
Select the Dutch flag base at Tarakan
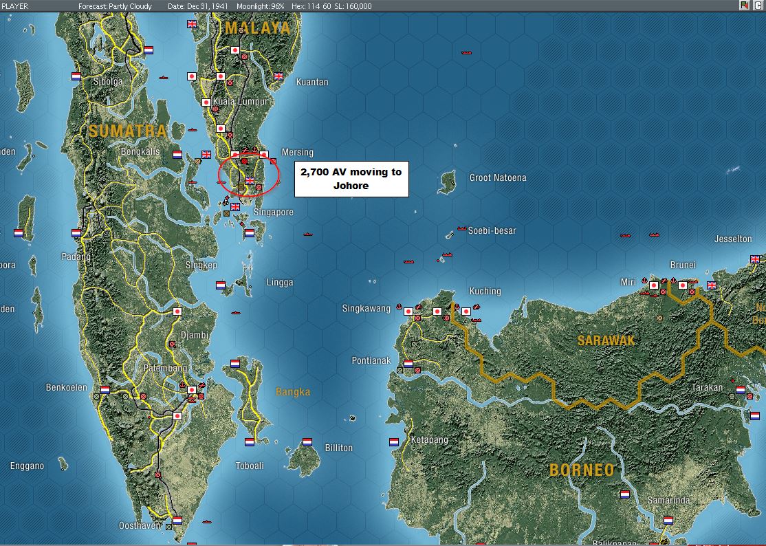click(741, 390)
